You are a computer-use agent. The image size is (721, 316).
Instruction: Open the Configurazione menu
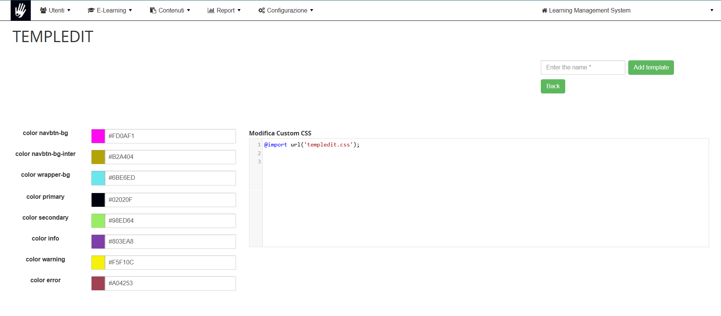(286, 10)
